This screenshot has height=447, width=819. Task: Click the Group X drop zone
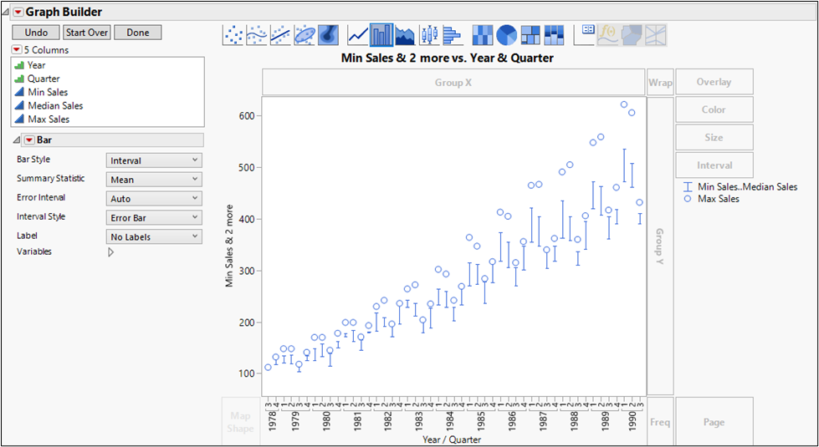point(453,83)
